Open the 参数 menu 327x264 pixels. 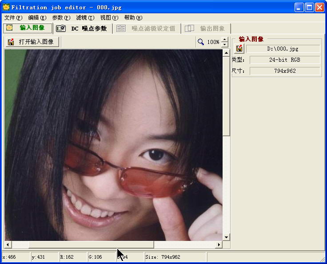61,18
